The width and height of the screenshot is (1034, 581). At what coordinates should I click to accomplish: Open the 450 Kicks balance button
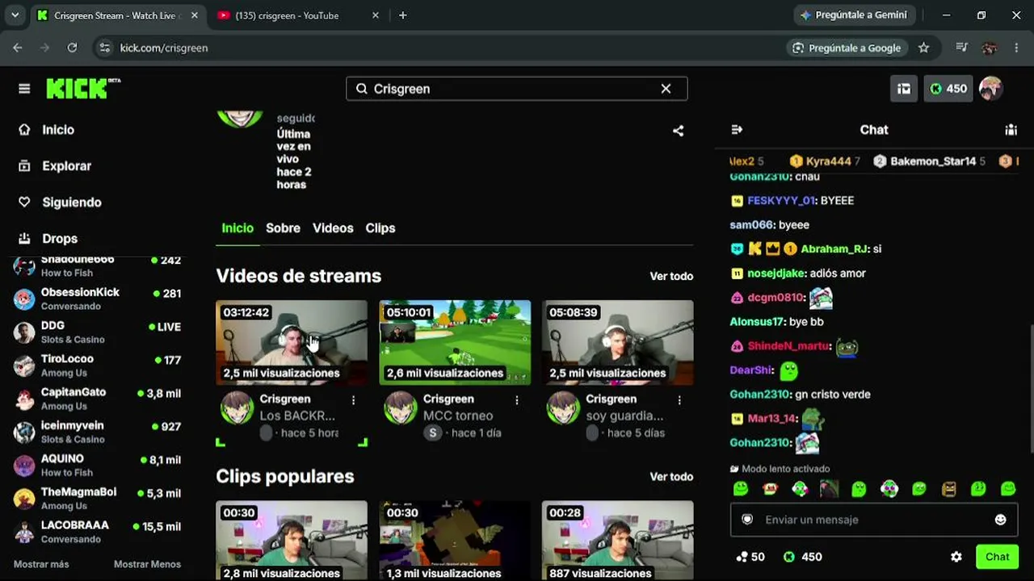948,89
